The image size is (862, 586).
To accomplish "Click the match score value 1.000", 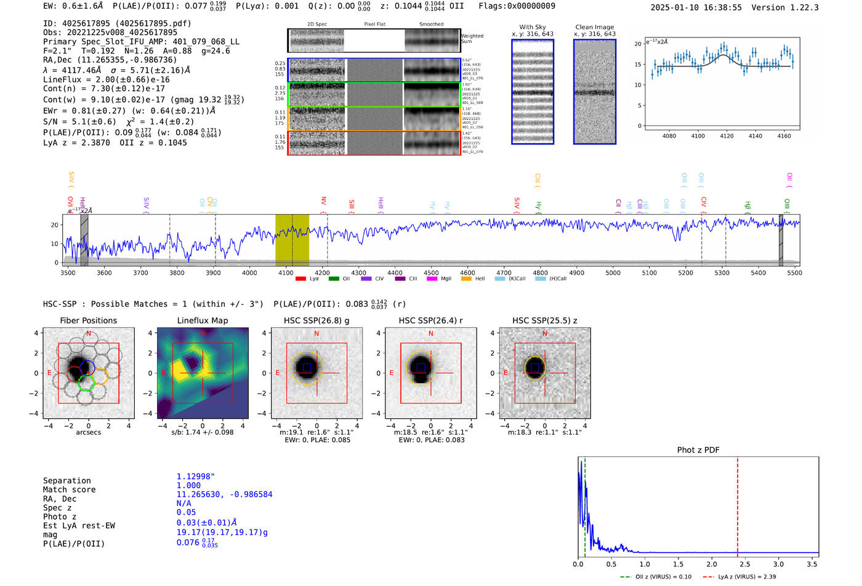I will coord(188,485).
